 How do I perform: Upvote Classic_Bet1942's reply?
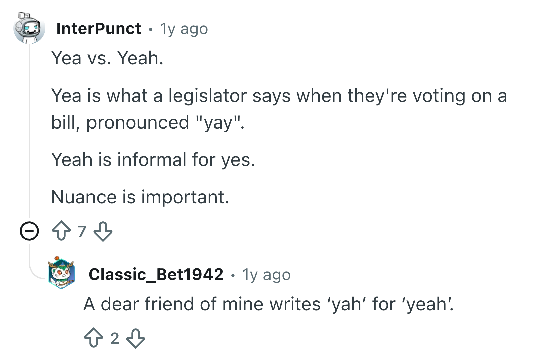click(94, 338)
